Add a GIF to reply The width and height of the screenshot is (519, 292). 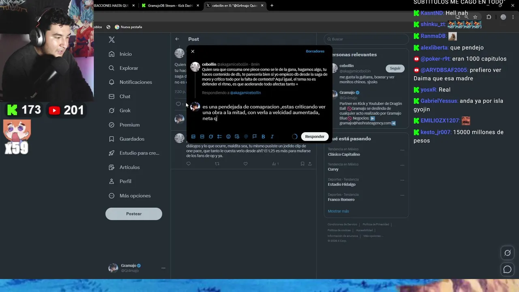[202, 137]
